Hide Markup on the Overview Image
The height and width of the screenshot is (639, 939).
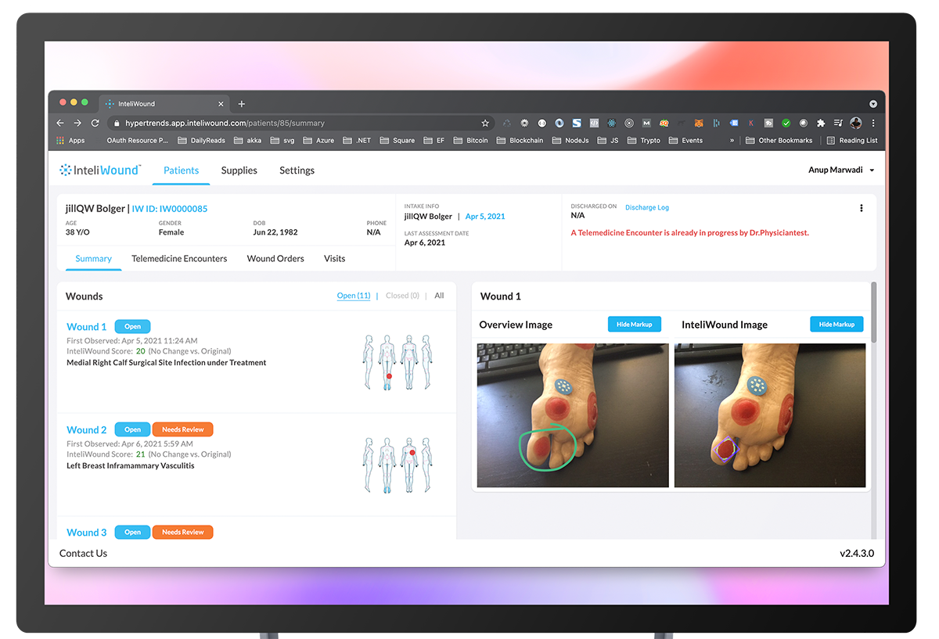635,324
